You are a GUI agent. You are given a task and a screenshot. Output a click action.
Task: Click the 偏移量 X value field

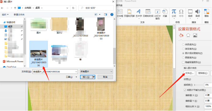click(208, 95)
